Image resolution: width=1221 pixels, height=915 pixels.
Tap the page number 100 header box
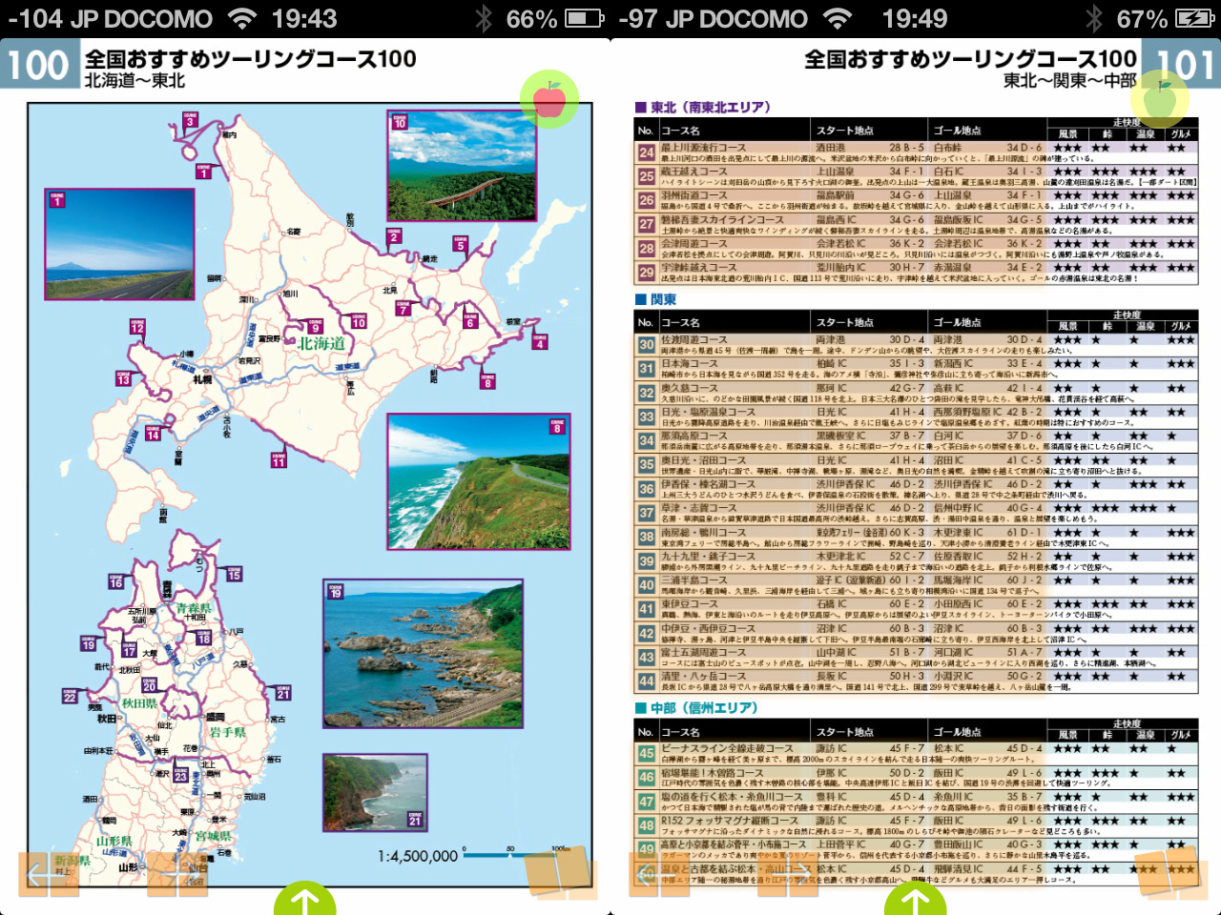pyautogui.click(x=39, y=65)
